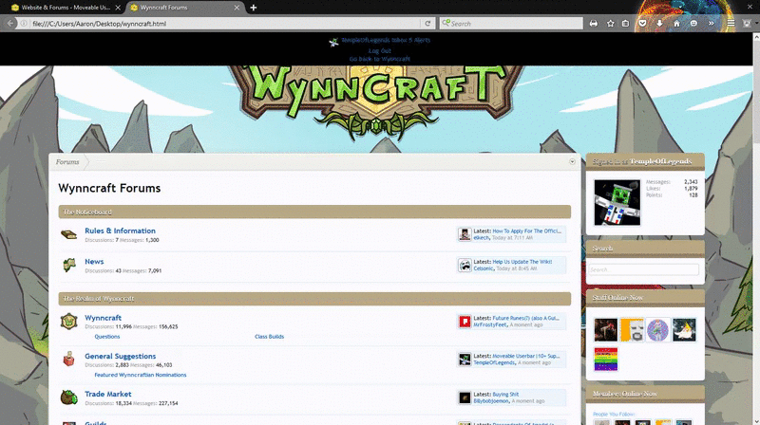Image resolution: width=760 pixels, height=425 pixels.
Task: Click the smiley face toolbar icon
Action: pos(693,23)
